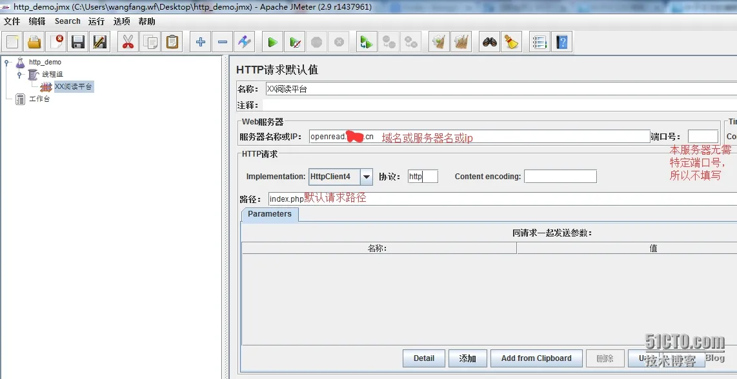
Task: Click the 注释 comment field
Action: click(x=500, y=105)
